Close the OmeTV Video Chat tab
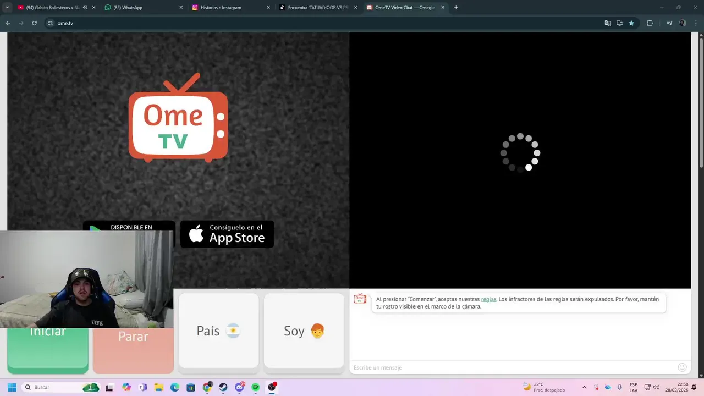This screenshot has height=396, width=704. pos(443,7)
